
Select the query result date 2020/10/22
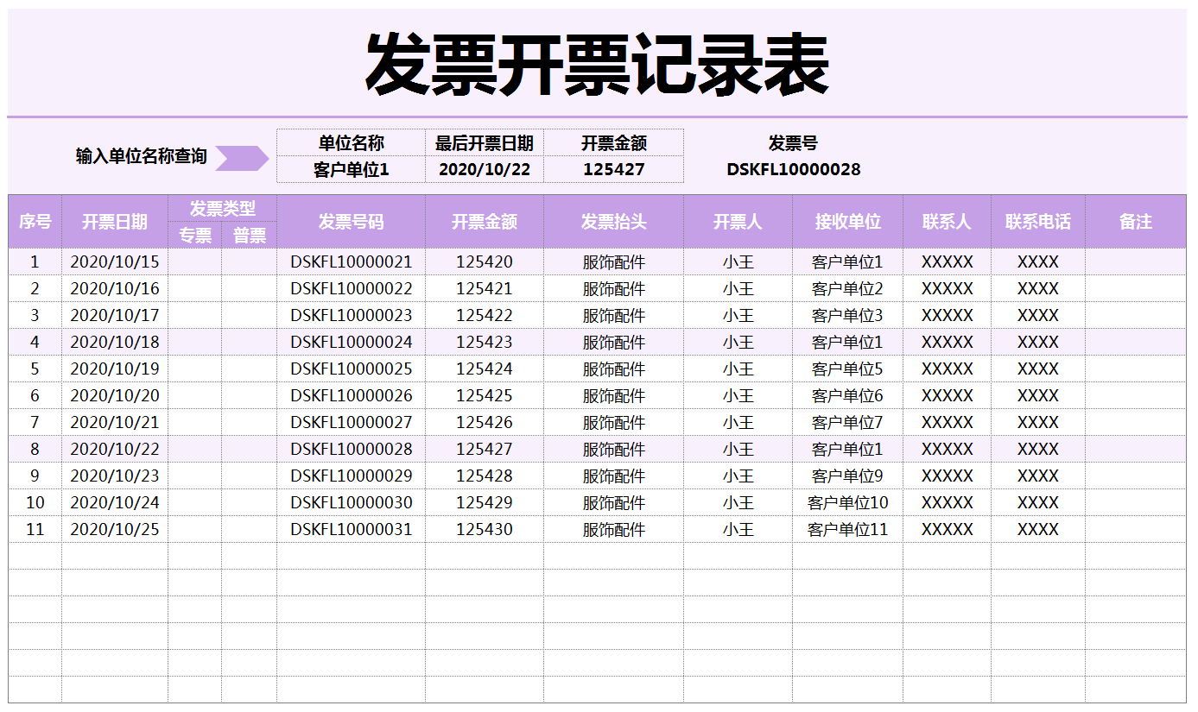[485, 169]
